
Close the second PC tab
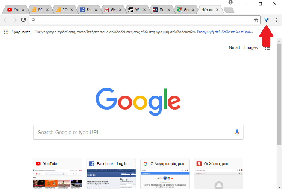click(71, 10)
